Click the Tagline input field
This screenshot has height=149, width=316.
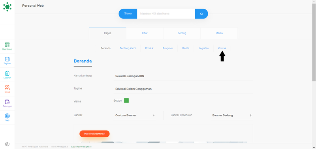[x=183, y=89]
